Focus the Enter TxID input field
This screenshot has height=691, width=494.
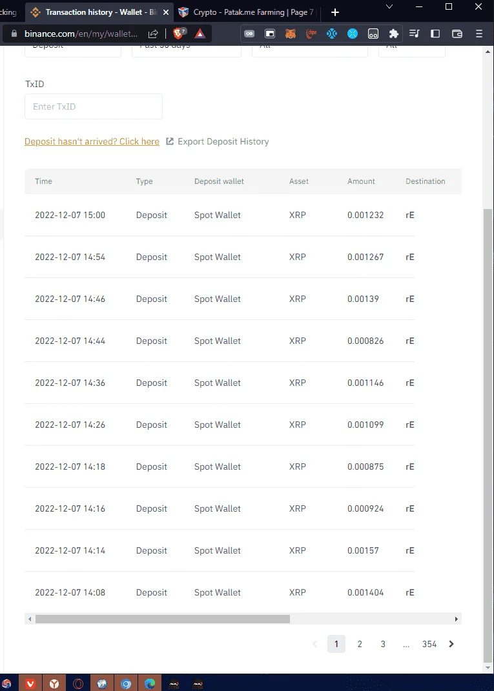94,106
